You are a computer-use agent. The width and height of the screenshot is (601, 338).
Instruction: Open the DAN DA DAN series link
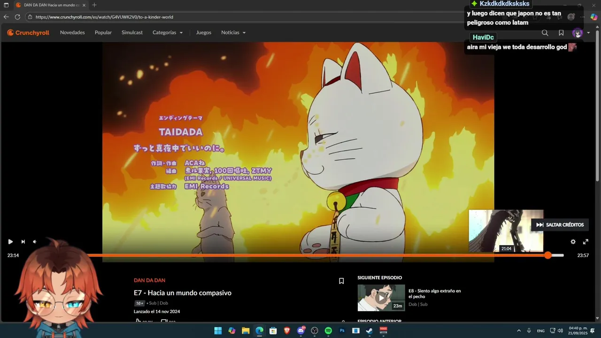coord(149,280)
